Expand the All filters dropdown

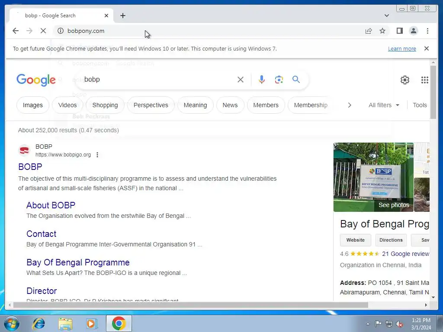pos(384,105)
